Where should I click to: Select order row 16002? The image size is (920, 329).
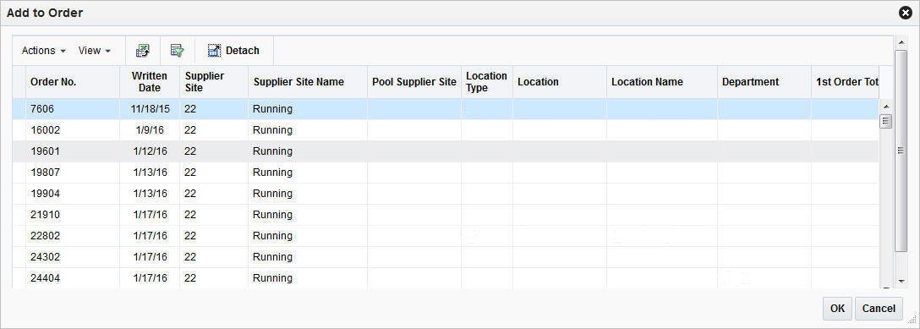point(446,130)
